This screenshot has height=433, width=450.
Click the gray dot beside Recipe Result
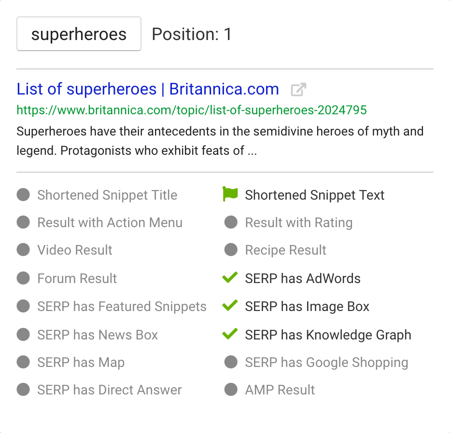coord(231,250)
